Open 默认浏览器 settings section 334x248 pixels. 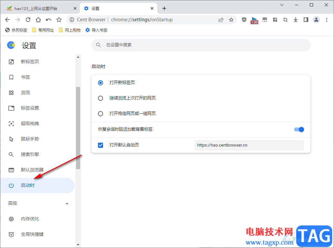point(37,170)
